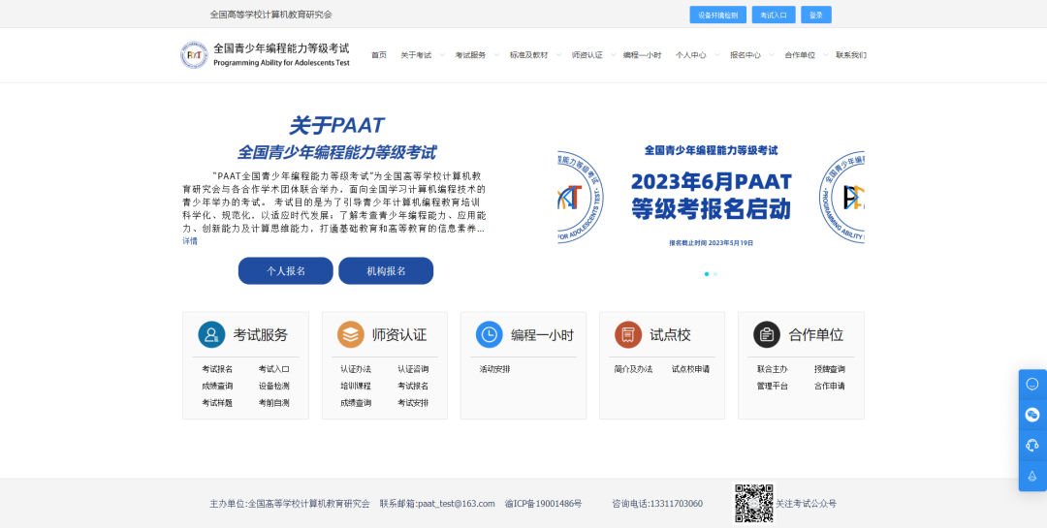
Task: Click the 设备环境检测 button
Action: click(x=717, y=15)
